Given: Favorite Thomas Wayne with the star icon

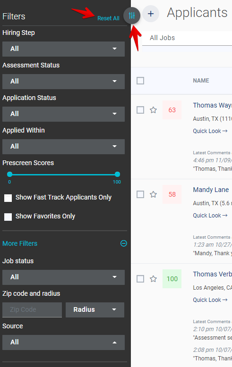Looking at the screenshot, I should (x=153, y=110).
